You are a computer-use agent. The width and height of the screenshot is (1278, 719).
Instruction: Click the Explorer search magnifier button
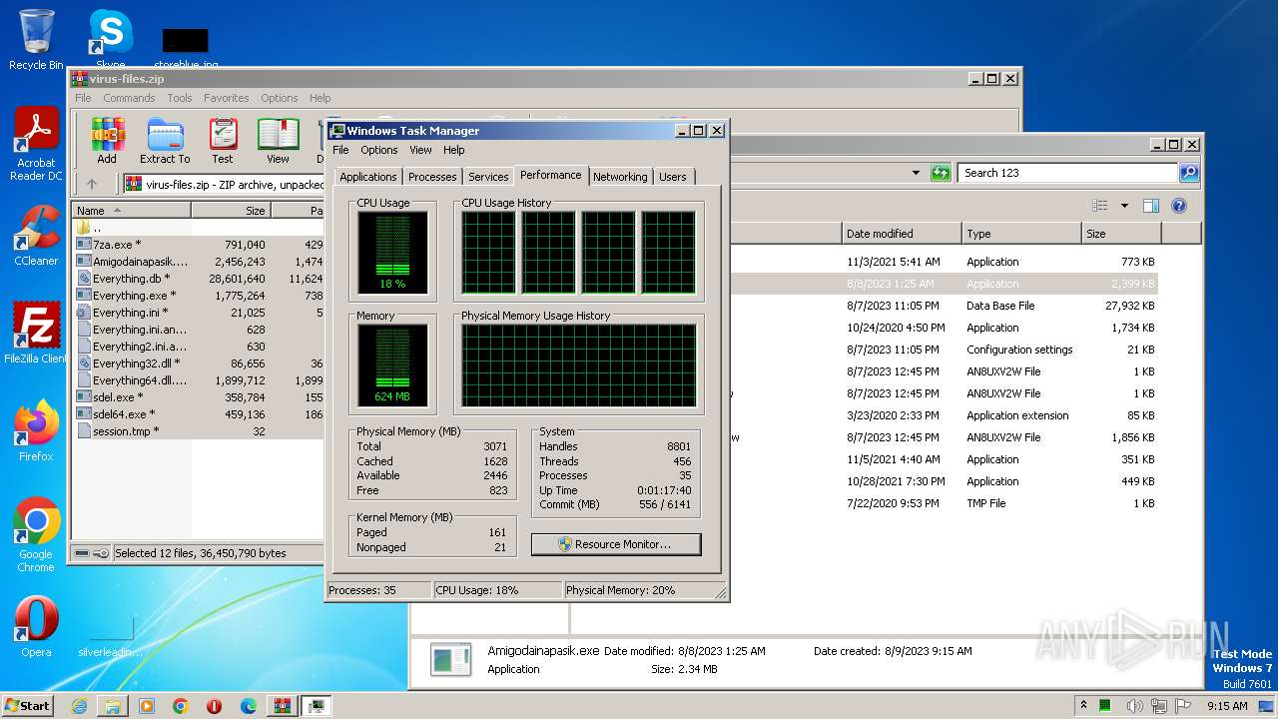[1188, 173]
